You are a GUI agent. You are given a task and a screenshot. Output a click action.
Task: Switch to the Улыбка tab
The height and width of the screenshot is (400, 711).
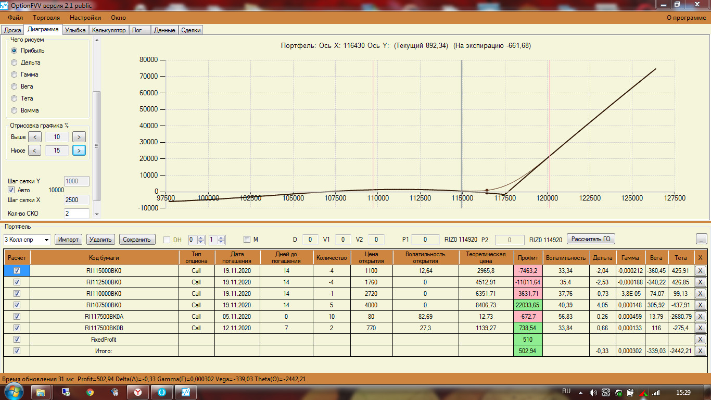[75, 30]
